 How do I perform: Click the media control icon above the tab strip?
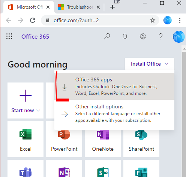[x=117, y=1]
